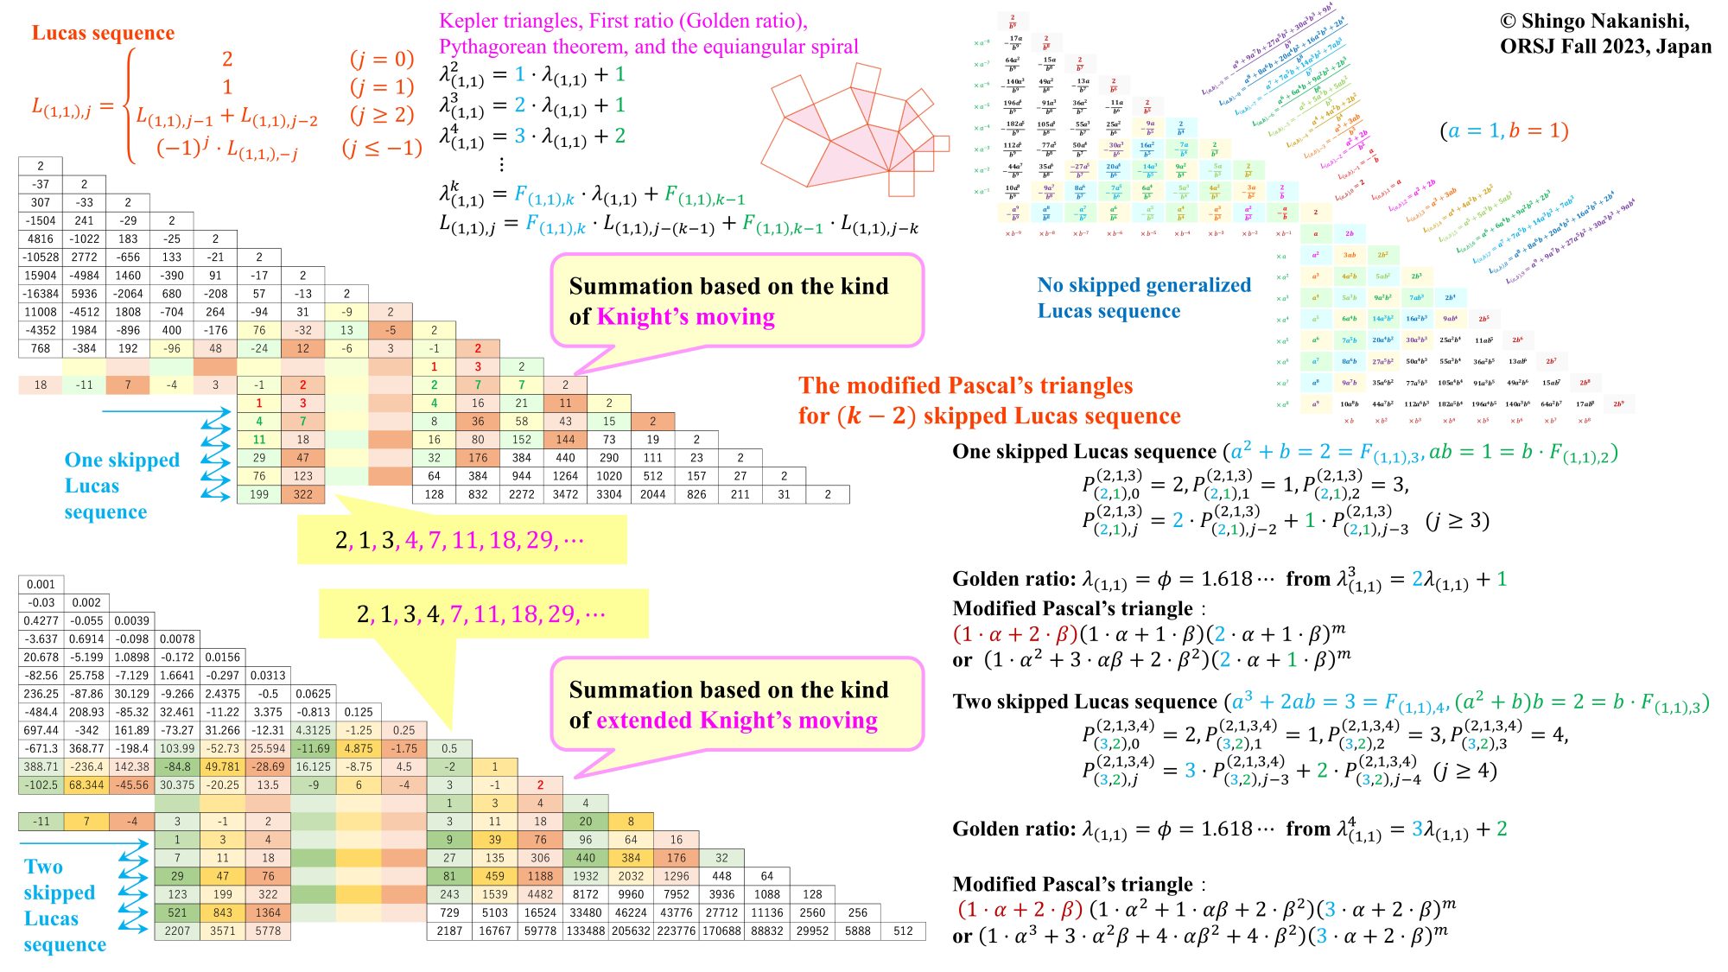Expand the Two skipped Lucas sequence recurrence
The image size is (1728, 972).
(x=3, y=3)
